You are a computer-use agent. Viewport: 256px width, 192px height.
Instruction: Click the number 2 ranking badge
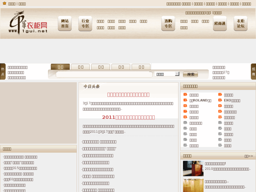click(x=220, y=95)
